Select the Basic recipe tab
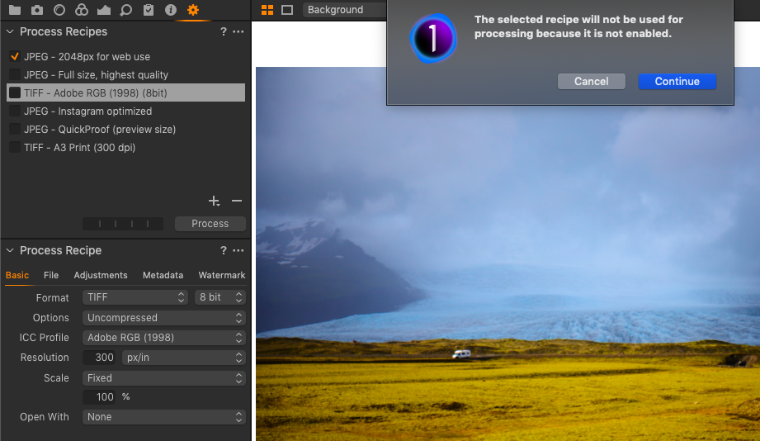Viewport: 760px width, 441px height. [17, 275]
